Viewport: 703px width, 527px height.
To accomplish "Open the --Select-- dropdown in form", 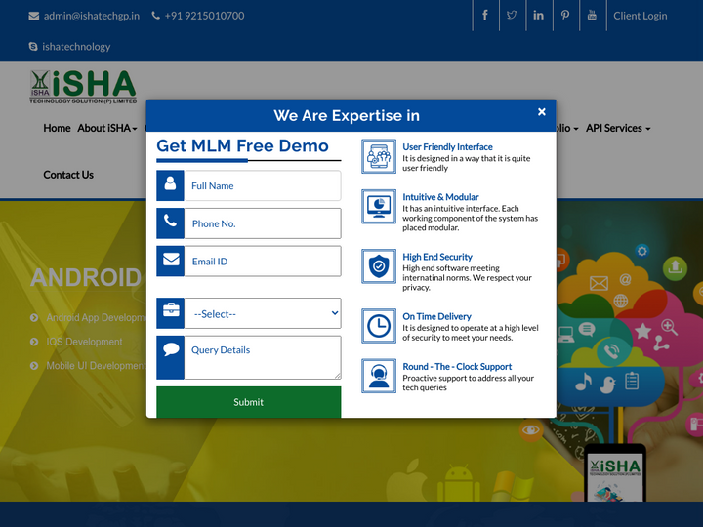I will 262,313.
